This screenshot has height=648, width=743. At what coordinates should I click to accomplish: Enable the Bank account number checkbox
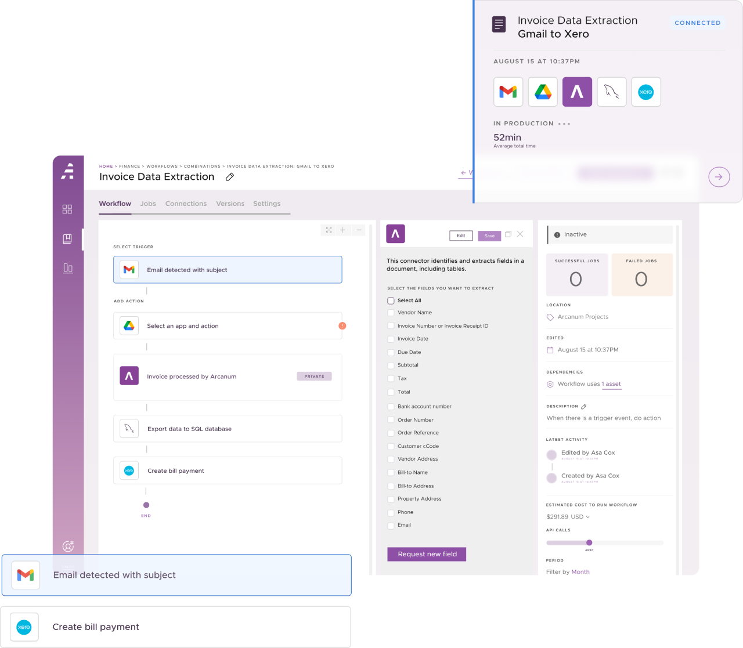[390, 407]
